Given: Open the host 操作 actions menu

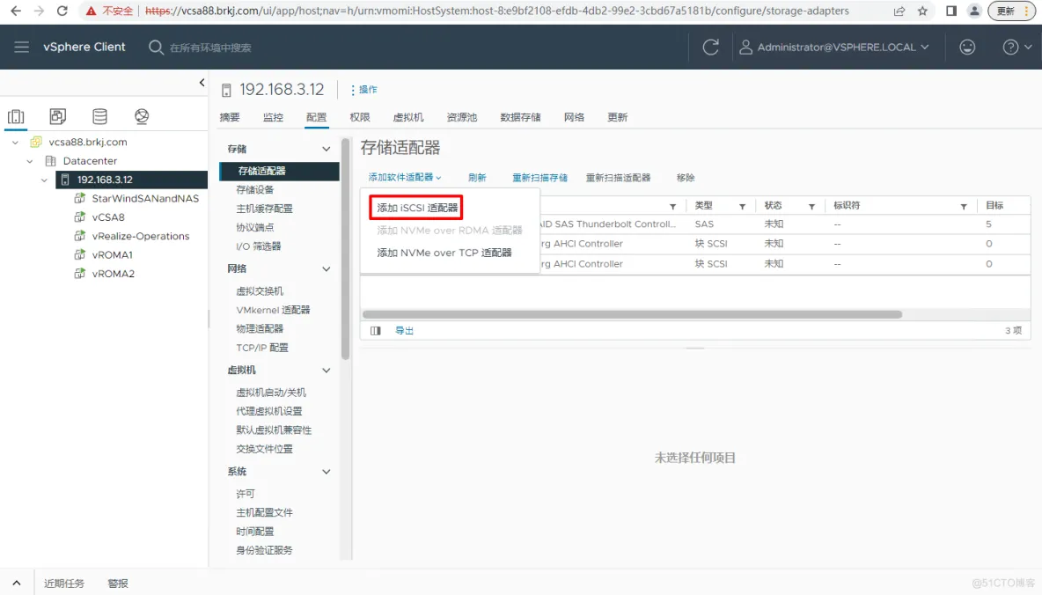Looking at the screenshot, I should (364, 89).
